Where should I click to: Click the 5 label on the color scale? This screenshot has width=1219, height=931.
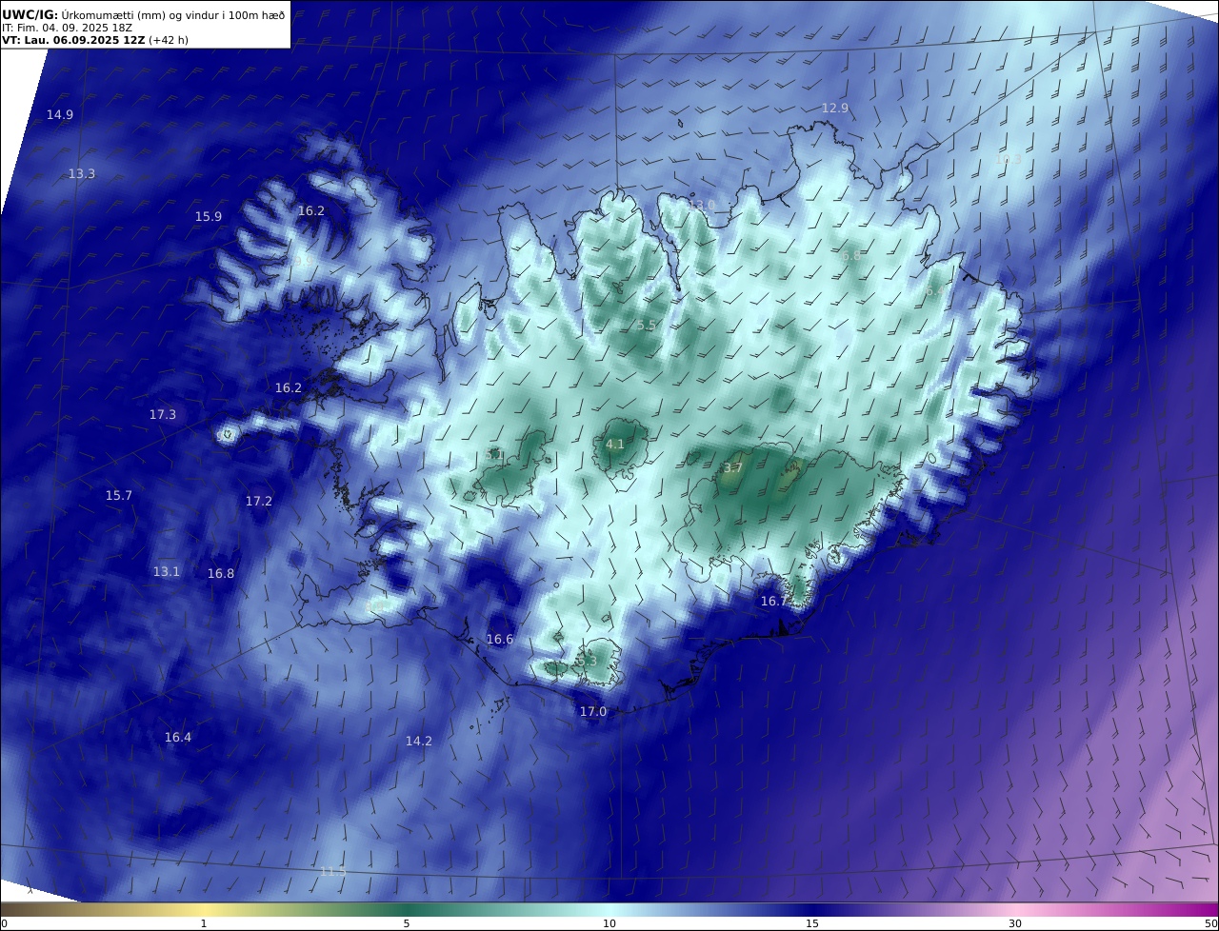(407, 923)
